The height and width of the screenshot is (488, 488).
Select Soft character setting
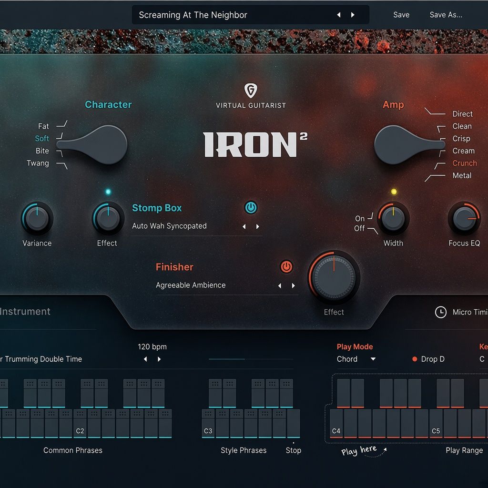click(42, 138)
